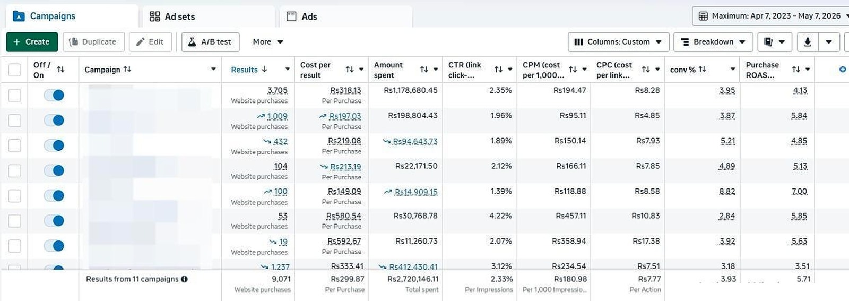Click the trend icon beside 432 results
This screenshot has height=301, width=849.
pos(267,141)
